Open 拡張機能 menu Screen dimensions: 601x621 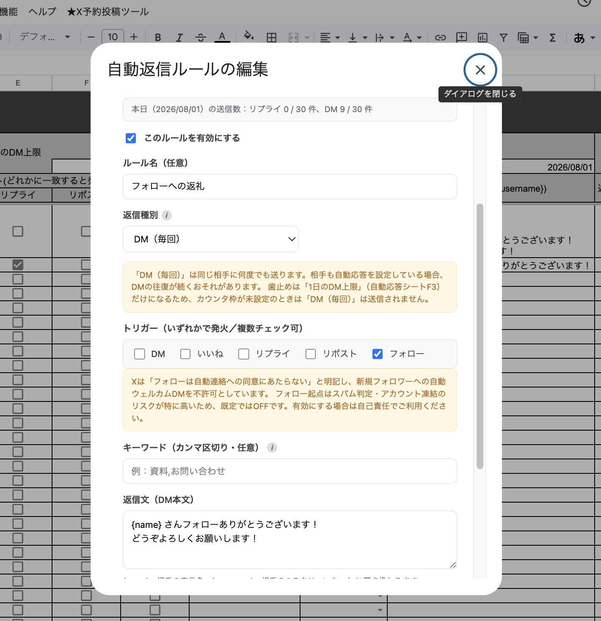pos(8,11)
